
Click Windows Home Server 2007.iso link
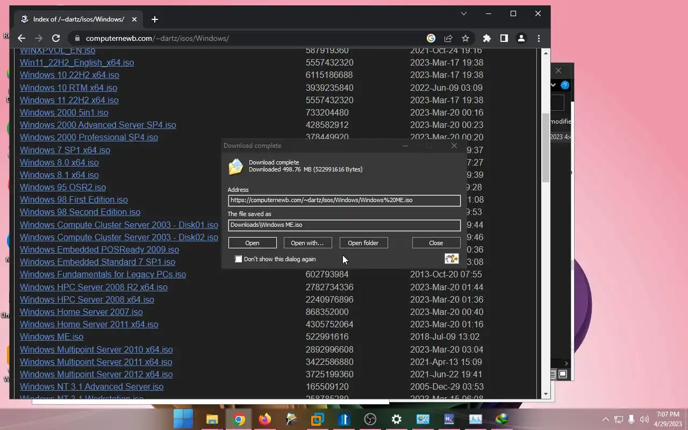81,312
